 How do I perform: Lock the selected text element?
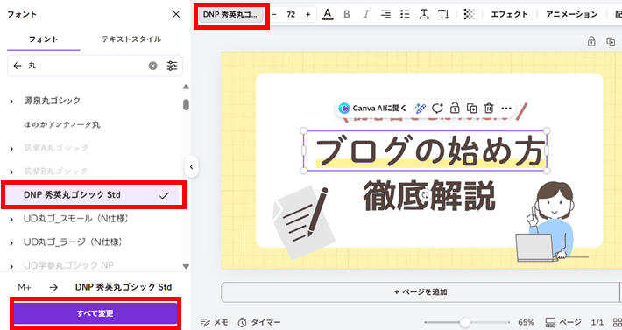coord(455,109)
